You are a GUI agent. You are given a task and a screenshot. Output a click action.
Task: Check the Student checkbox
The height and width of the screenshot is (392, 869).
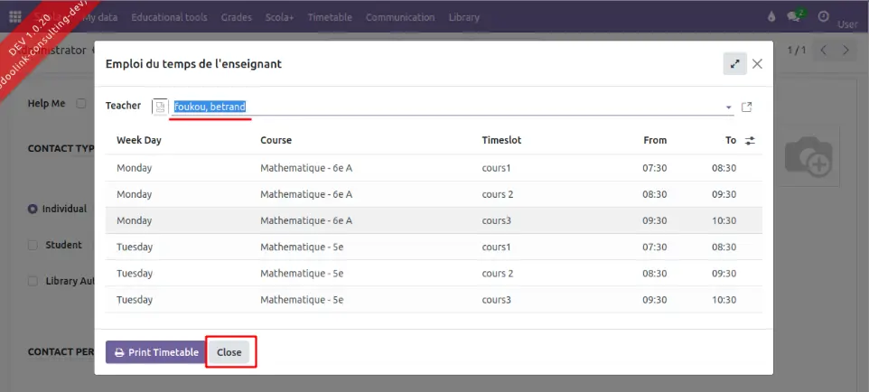33,245
